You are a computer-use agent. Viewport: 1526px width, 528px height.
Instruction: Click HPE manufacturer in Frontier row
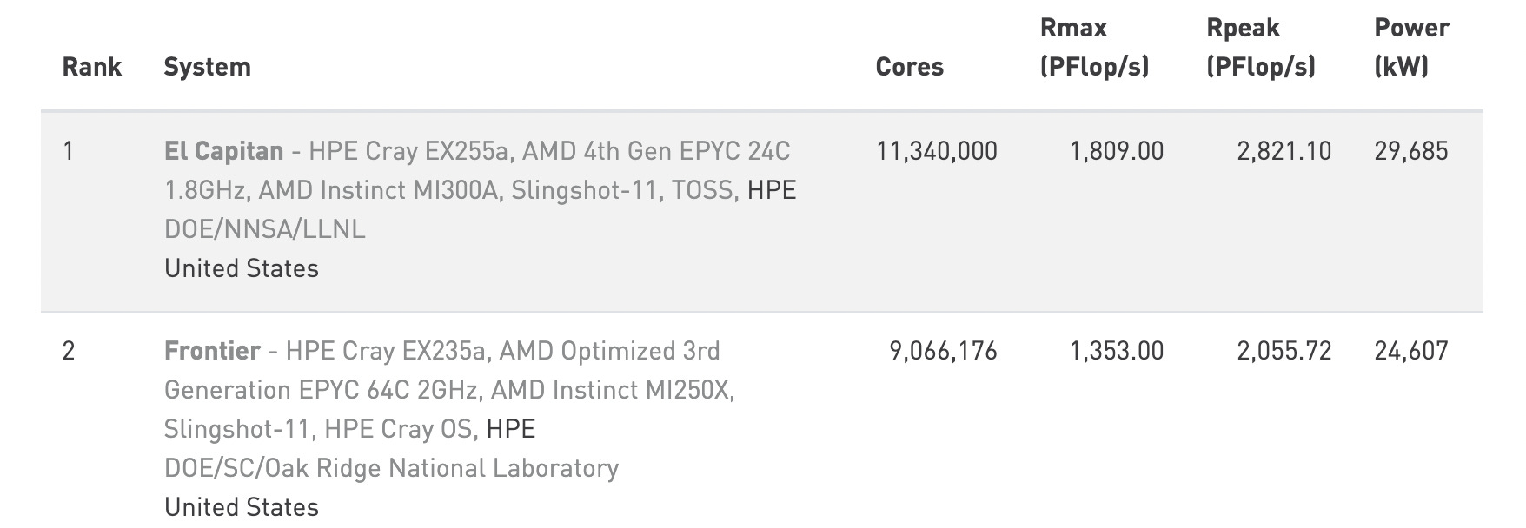[511, 429]
